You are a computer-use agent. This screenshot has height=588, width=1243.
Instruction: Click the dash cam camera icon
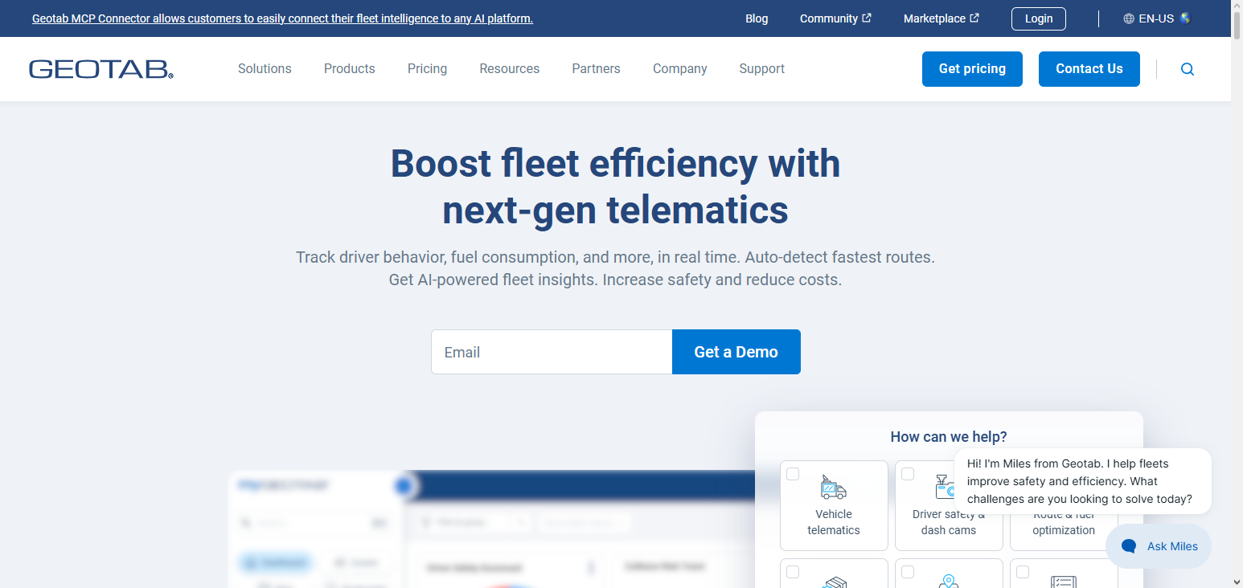(945, 487)
